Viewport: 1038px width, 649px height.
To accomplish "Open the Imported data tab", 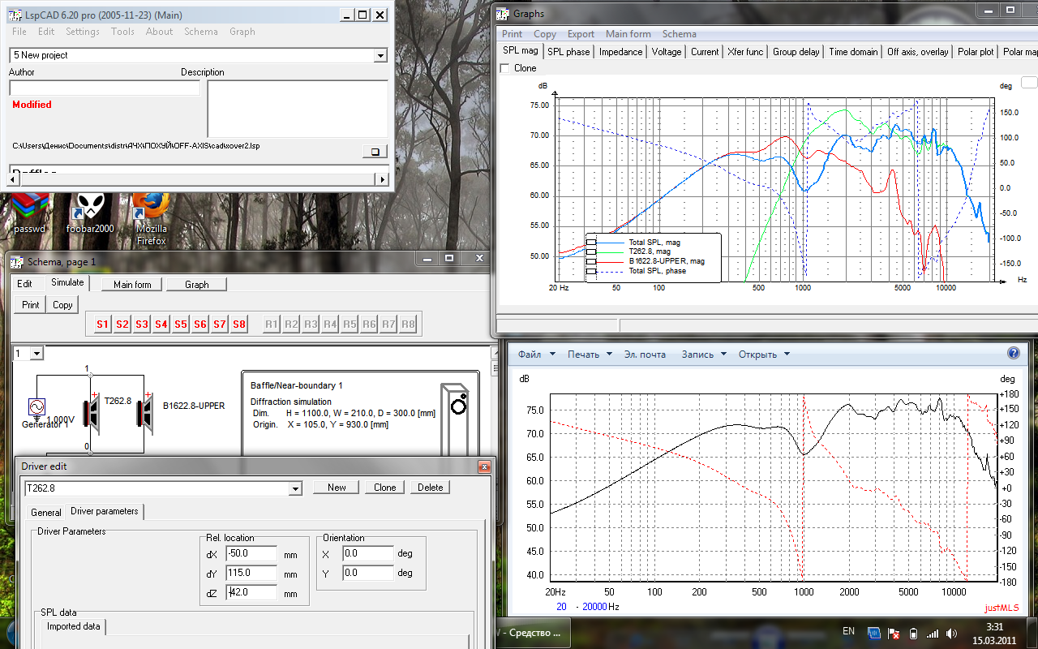I will point(73,626).
